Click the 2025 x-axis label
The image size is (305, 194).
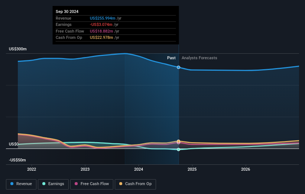(192, 169)
